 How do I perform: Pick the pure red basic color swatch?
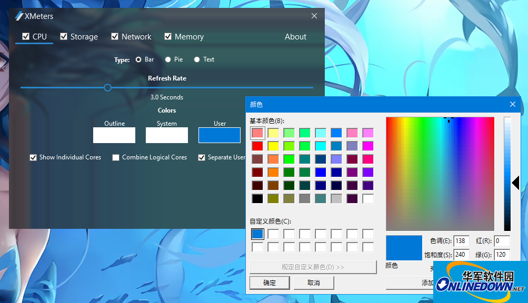(x=257, y=146)
